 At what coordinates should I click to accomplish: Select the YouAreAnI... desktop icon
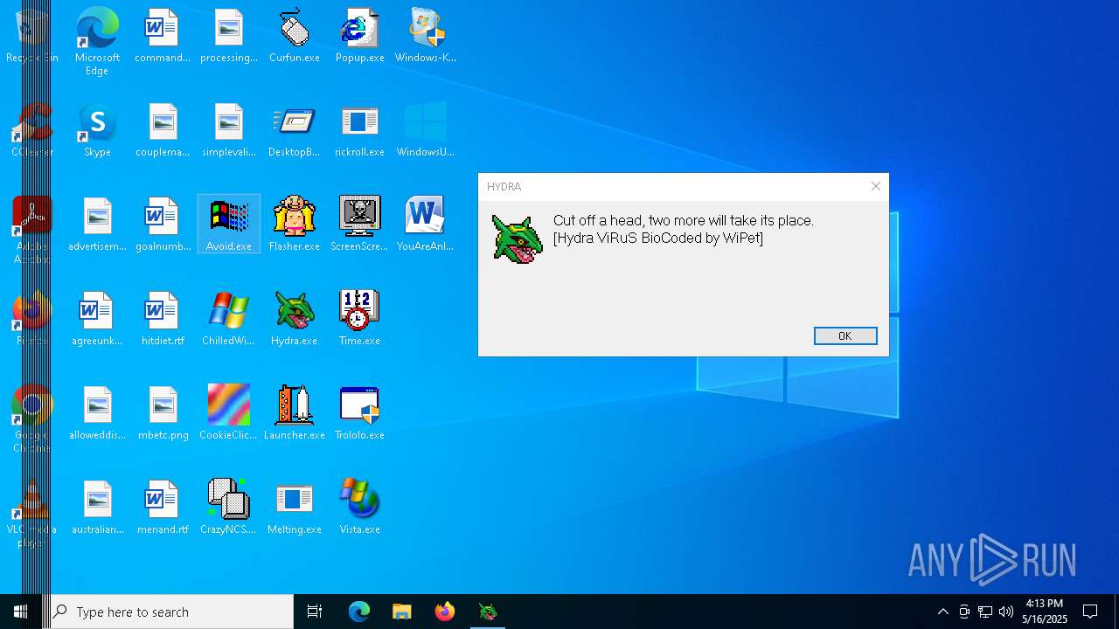426,225
